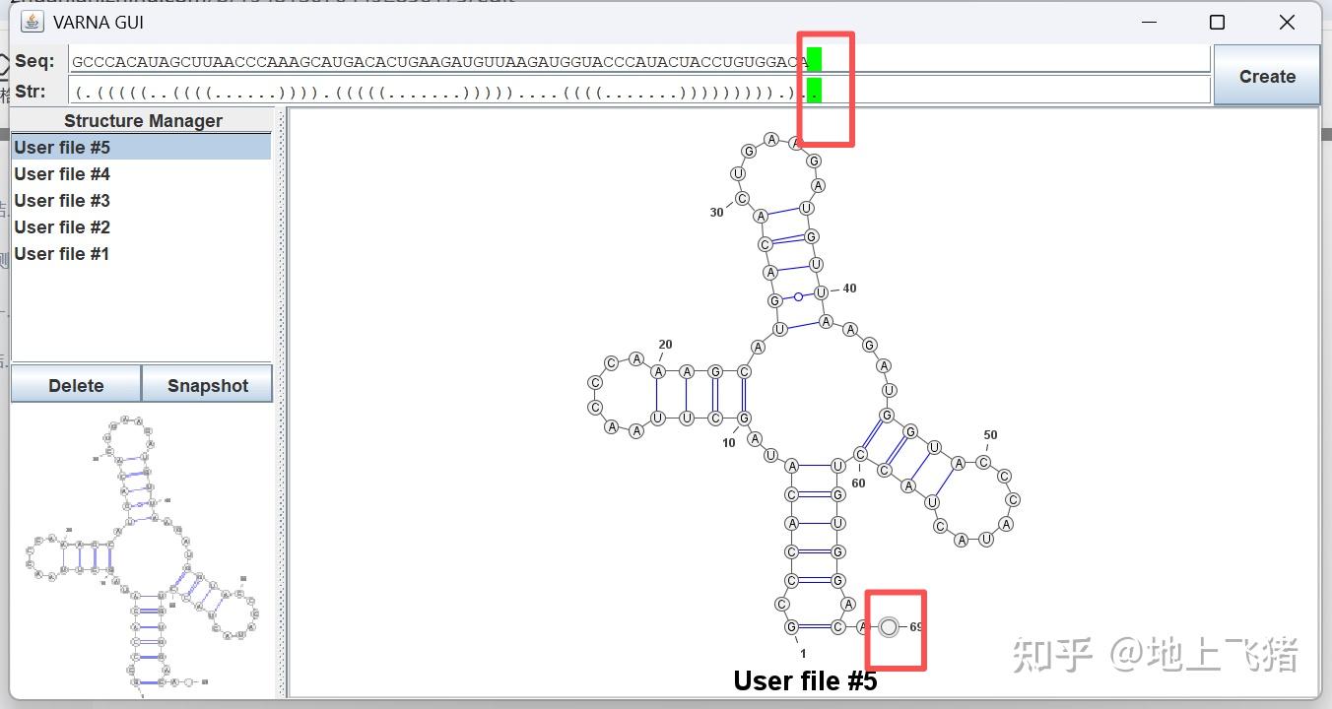Click the G-U wobble pair circle marker
This screenshot has width=1332, height=709.
[798, 296]
